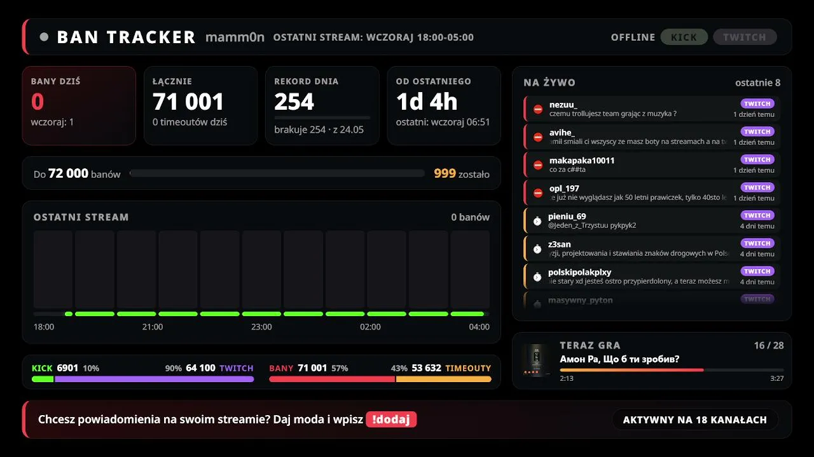Click the !dodaj command badge

391,420
